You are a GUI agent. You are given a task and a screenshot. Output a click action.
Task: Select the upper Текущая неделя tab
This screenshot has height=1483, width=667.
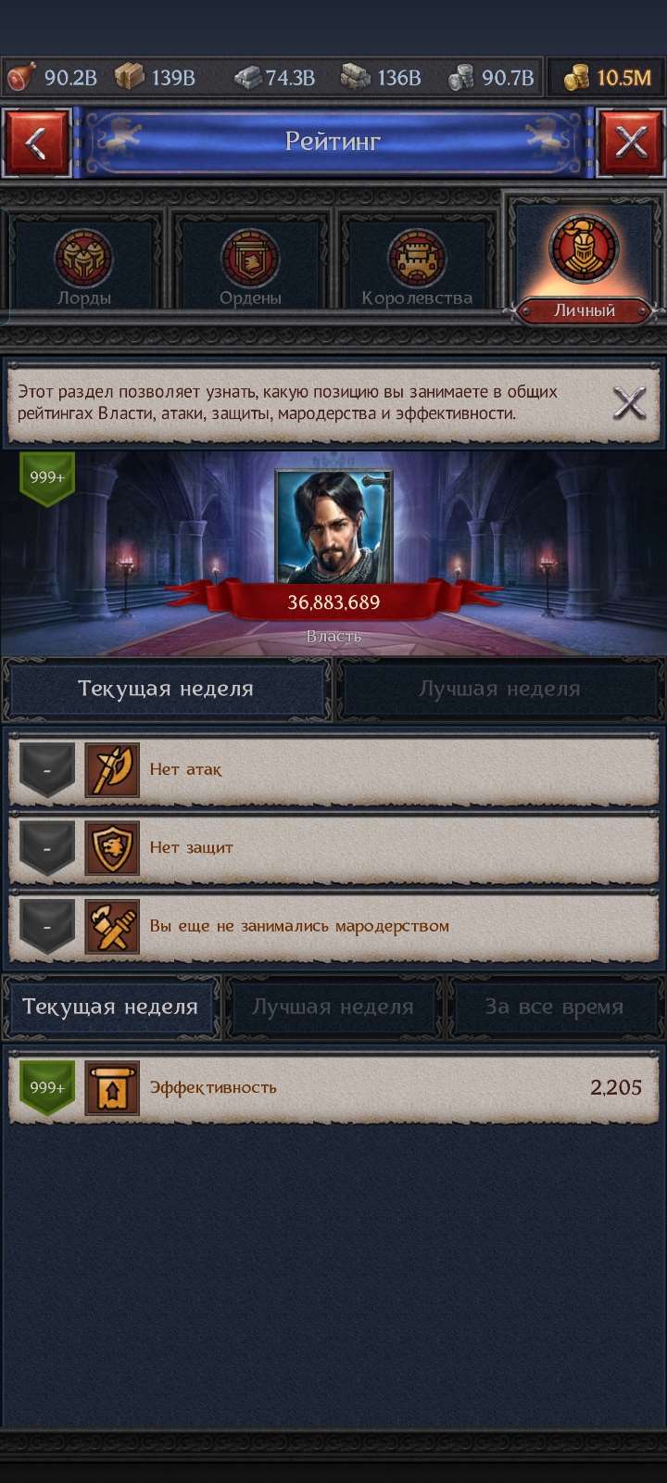tap(166, 690)
